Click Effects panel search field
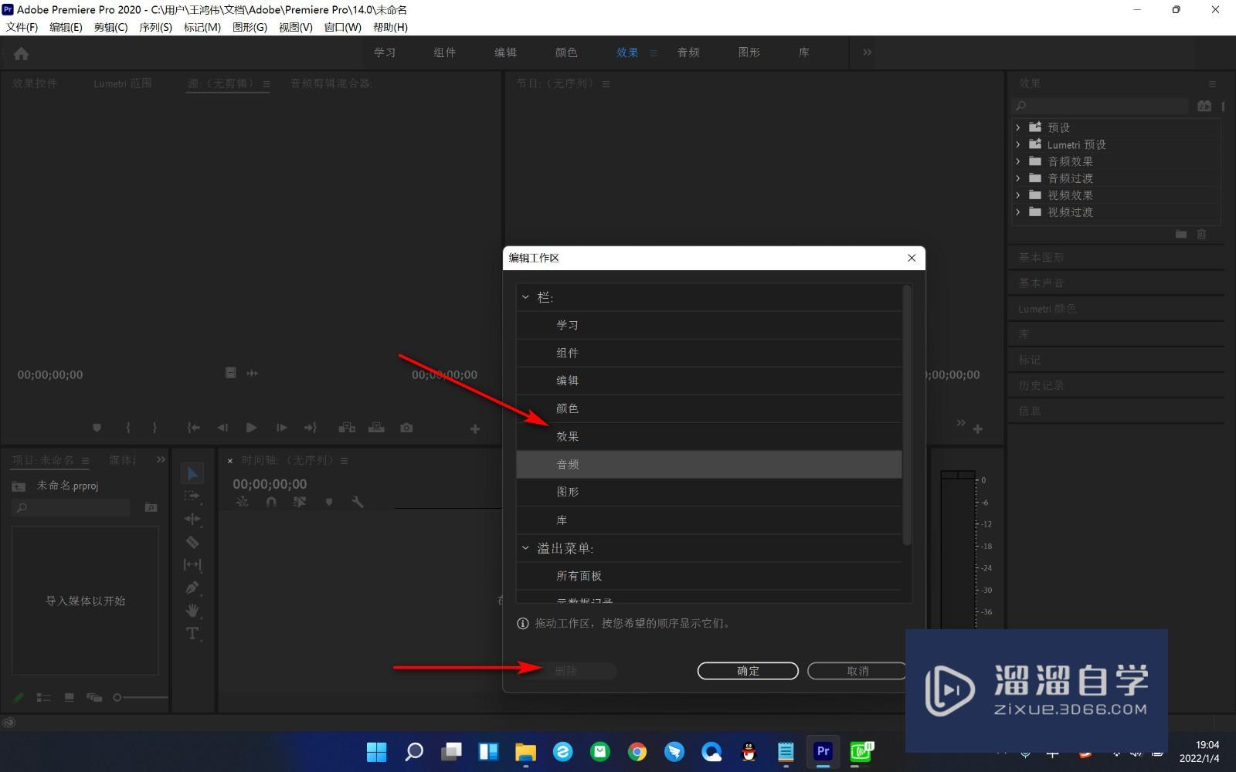The height and width of the screenshot is (772, 1236). coord(1100,106)
